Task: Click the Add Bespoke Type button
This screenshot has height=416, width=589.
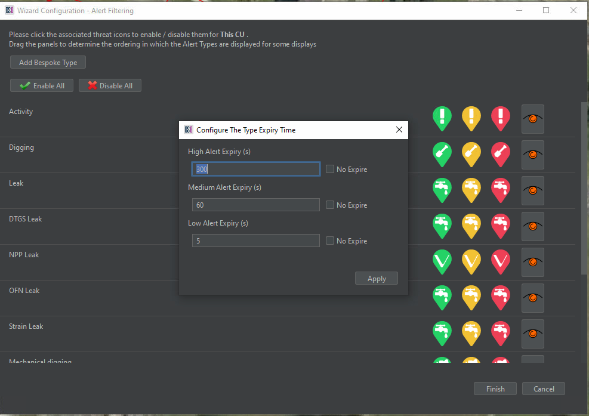Action: 48,63
